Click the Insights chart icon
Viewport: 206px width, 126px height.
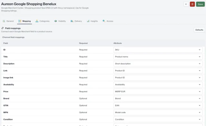click(x=88, y=21)
